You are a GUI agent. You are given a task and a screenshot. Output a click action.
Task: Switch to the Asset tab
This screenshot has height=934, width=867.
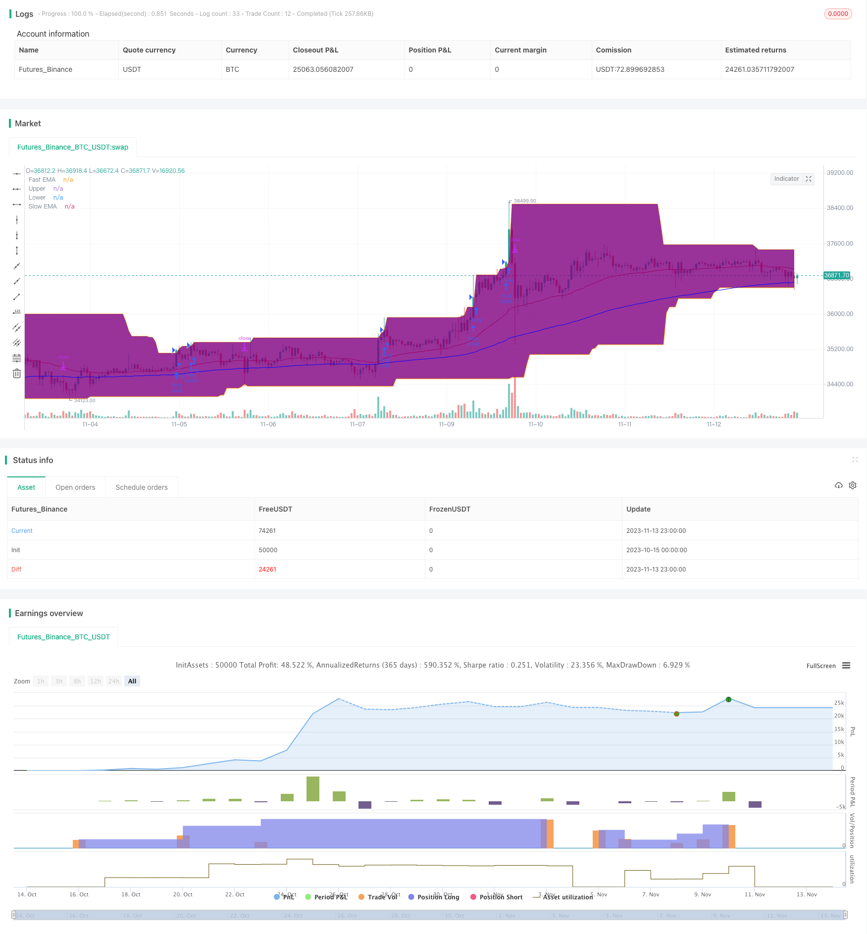26,487
